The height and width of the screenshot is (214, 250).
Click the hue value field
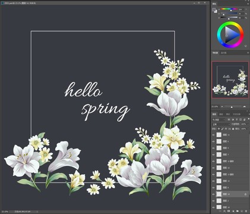[x=241, y=10]
